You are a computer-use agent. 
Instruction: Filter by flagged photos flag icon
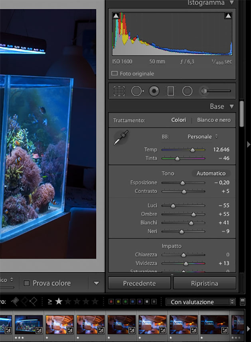[x=15, y=302]
